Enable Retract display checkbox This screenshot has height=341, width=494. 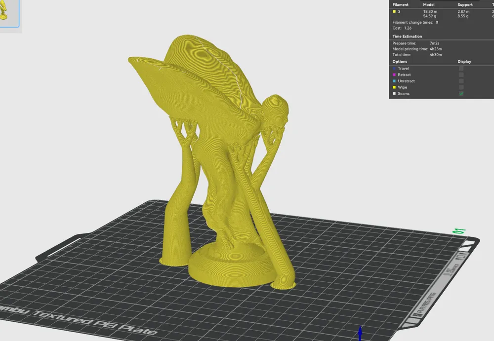[461, 75]
